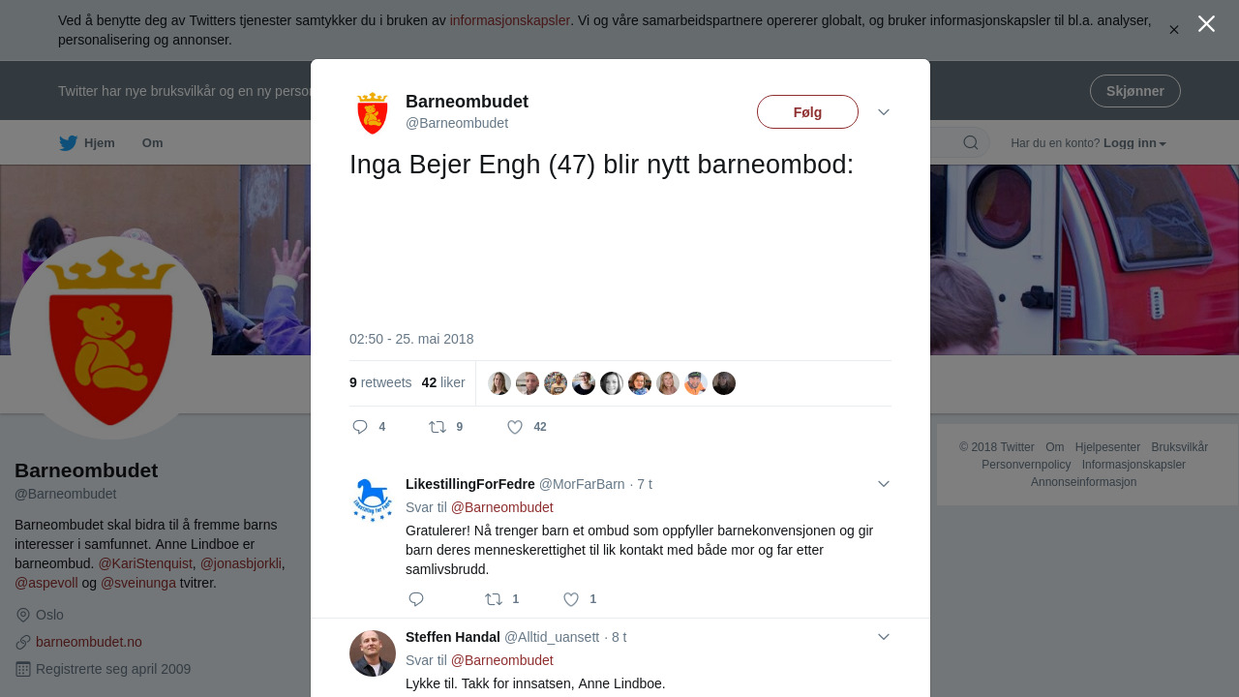This screenshot has width=1239, height=697.
Task: Click the first liker avatar thumbnail
Action: click(x=499, y=383)
